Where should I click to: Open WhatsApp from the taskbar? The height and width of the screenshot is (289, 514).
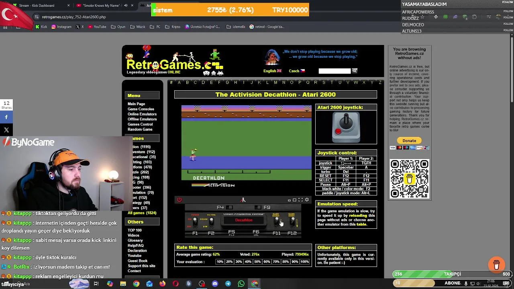point(241,284)
